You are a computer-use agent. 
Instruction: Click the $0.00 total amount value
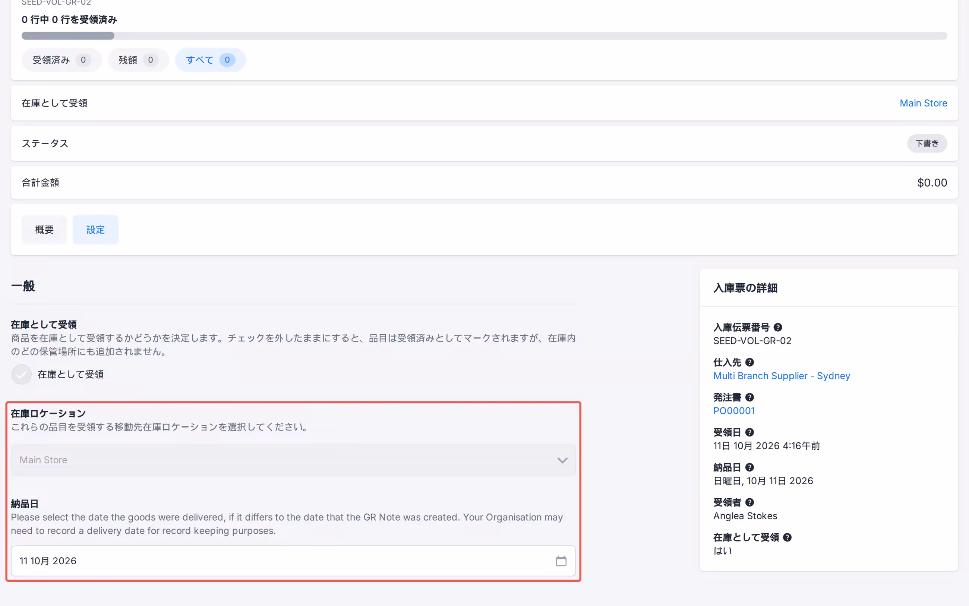click(932, 183)
